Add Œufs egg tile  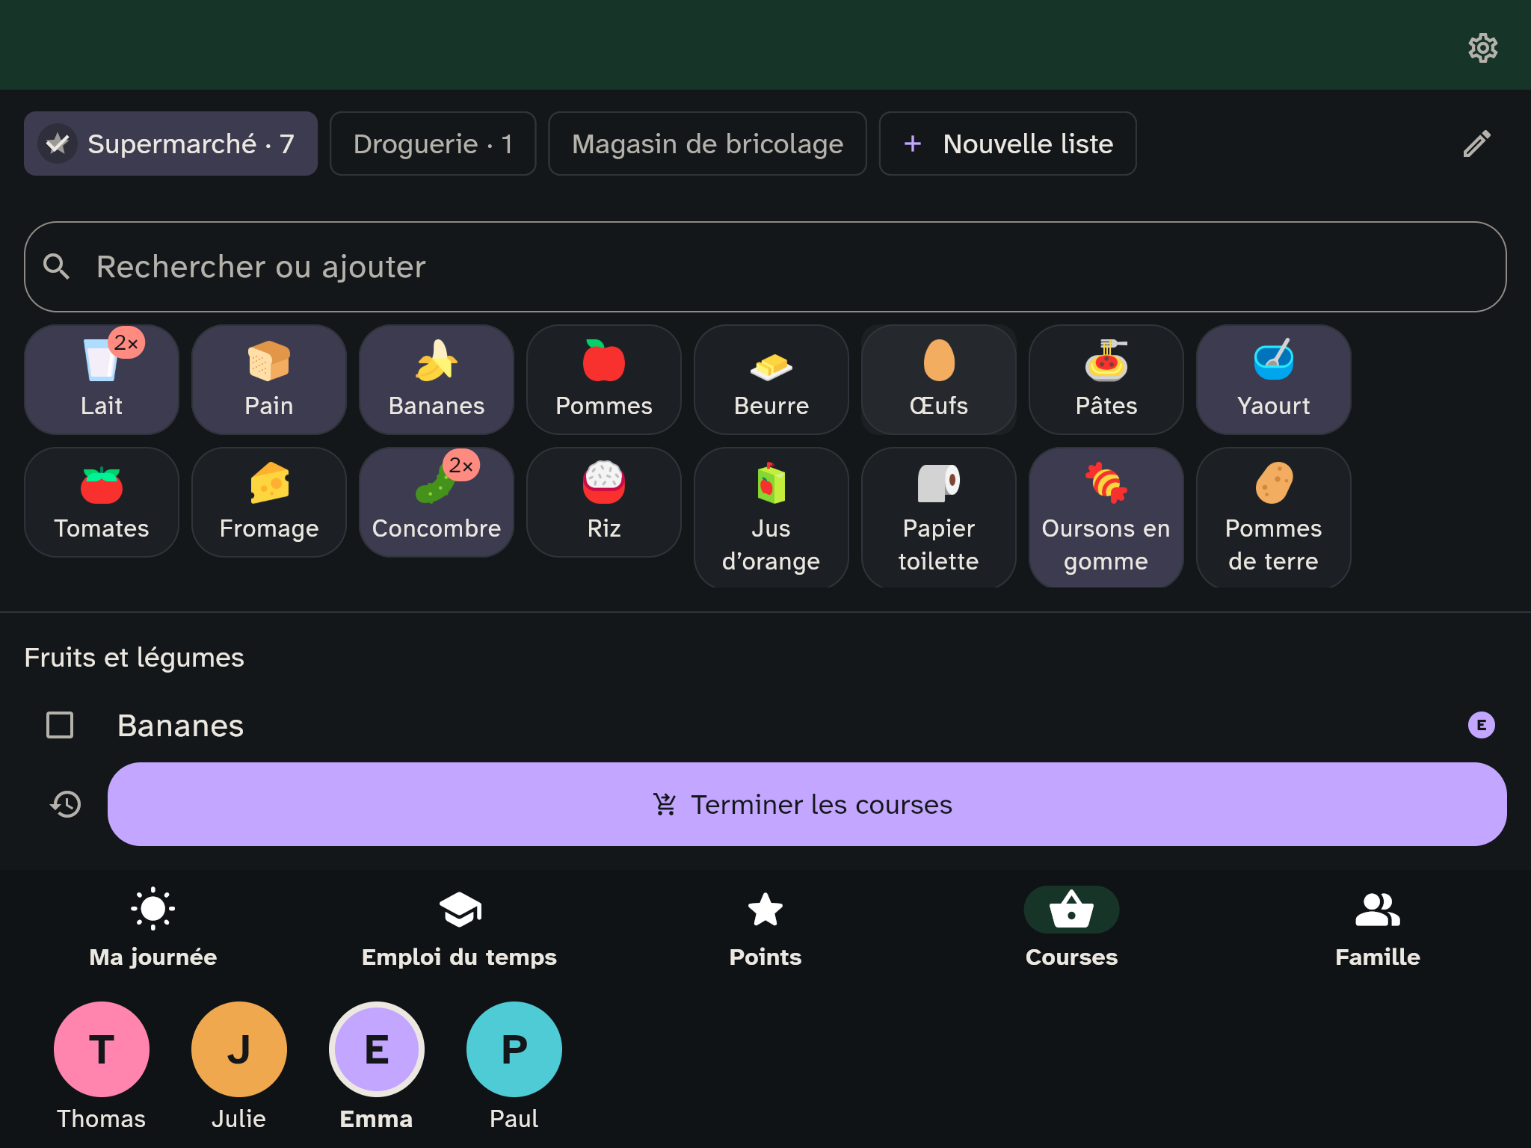pos(939,379)
